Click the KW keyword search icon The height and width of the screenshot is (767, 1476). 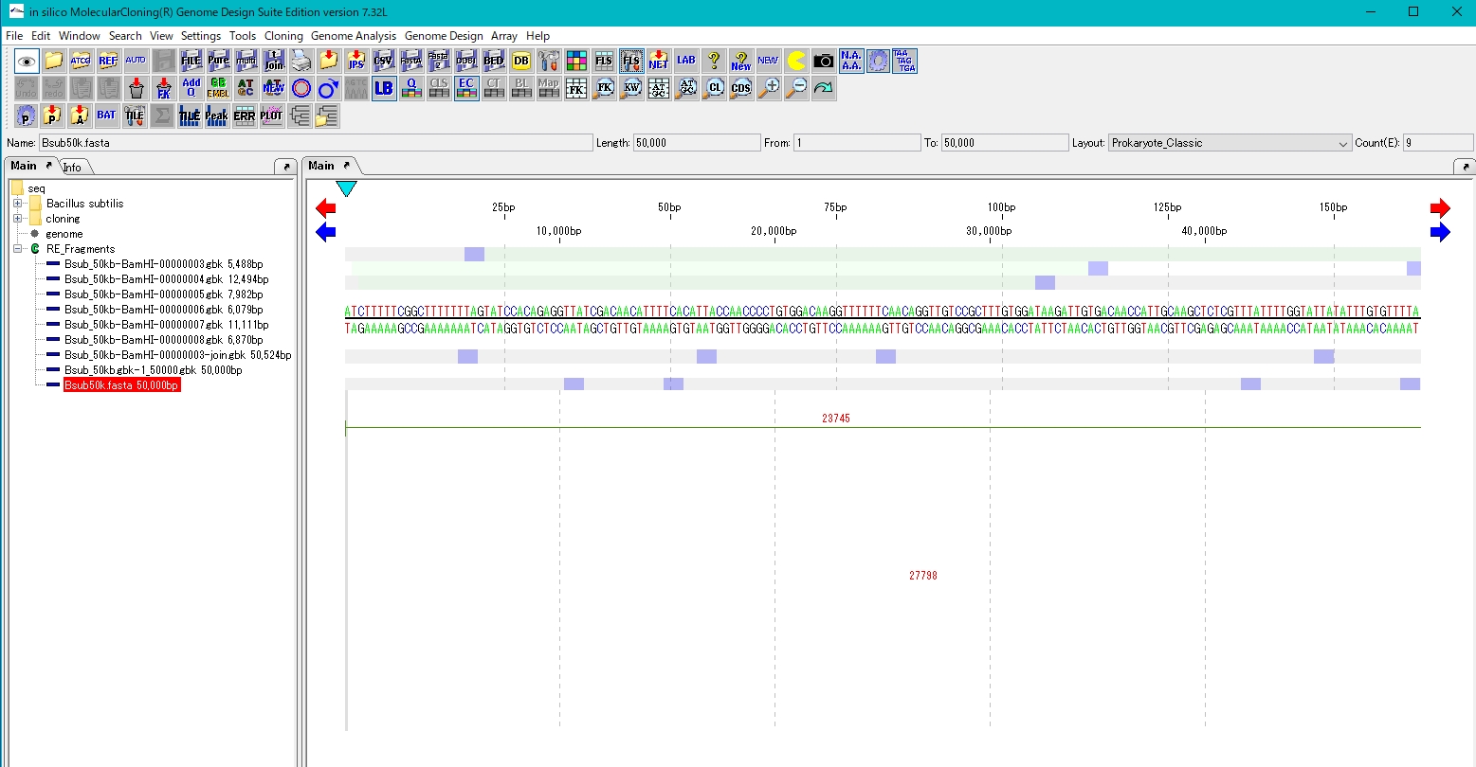tap(630, 89)
